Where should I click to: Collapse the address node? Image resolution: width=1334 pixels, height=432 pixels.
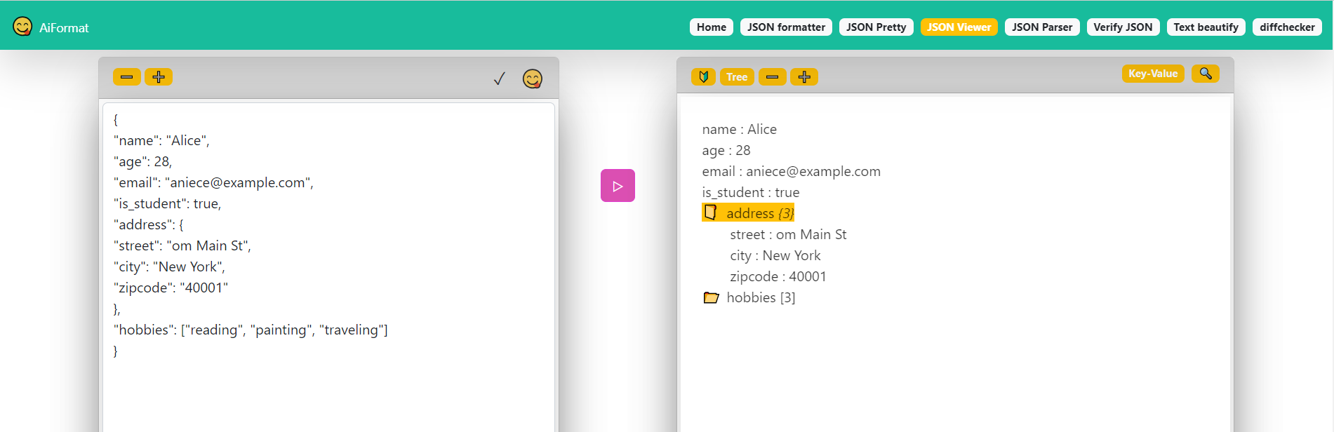point(711,212)
